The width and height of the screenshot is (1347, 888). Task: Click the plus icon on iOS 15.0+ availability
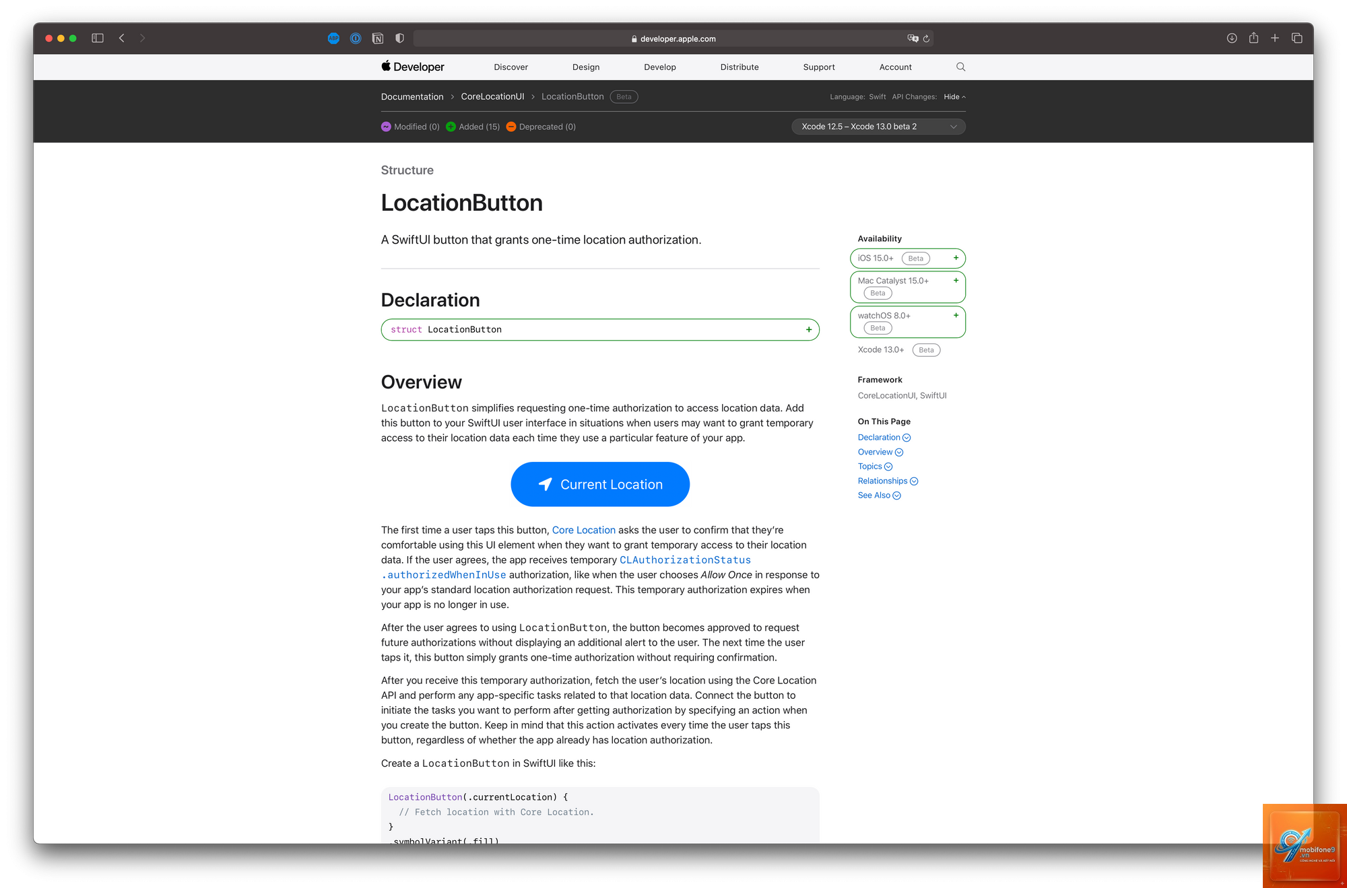956,258
